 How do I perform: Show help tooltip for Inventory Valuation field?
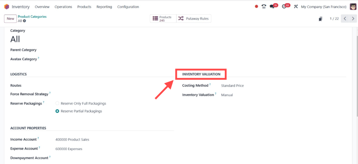215,93
